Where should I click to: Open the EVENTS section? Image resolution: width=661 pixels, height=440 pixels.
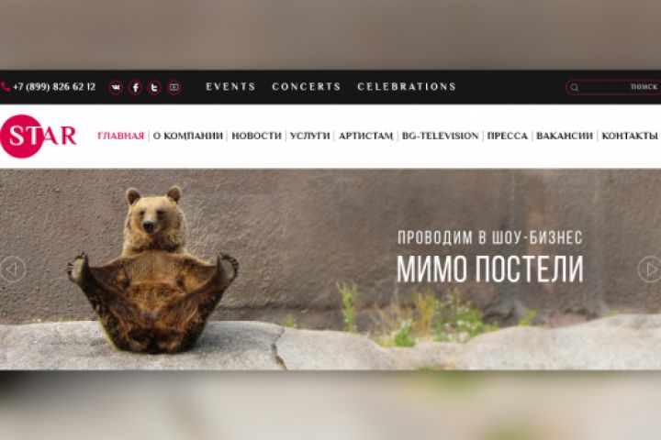click(230, 86)
